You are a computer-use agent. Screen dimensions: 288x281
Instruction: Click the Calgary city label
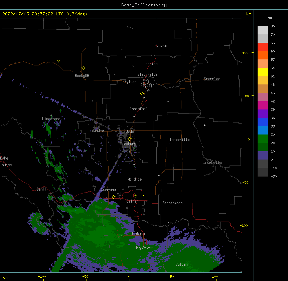pos(133,201)
